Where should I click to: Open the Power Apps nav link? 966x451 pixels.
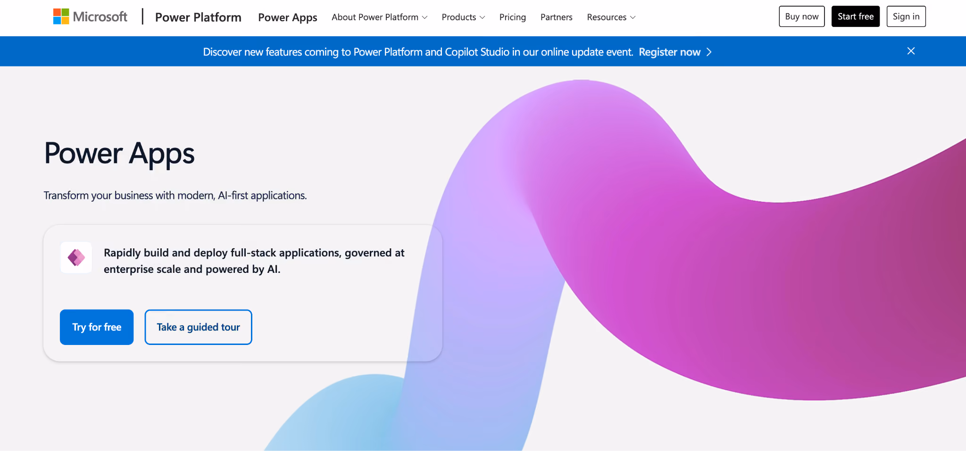[x=288, y=17]
